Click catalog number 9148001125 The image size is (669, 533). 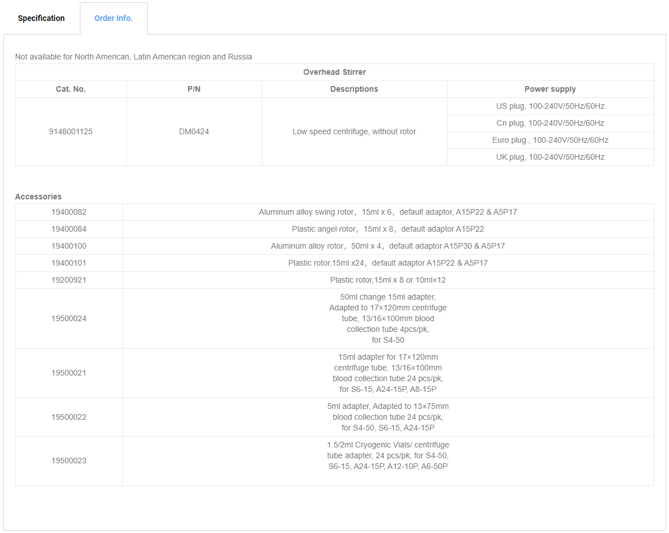pos(71,131)
